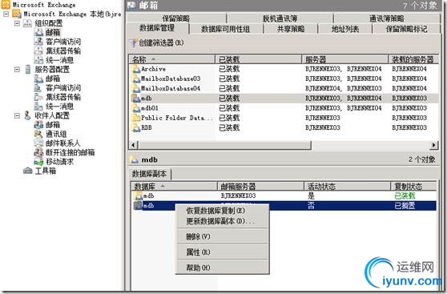The image size is (447, 294).
Task: Open the 地址列表 tab
Action: pyautogui.click(x=345, y=29)
